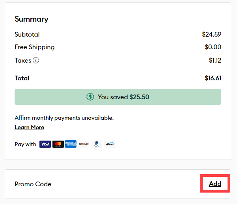Click the Discover card icon
This screenshot has width=237, height=204.
[x=84, y=144]
